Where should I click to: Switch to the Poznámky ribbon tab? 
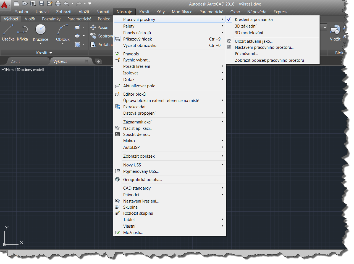pos(51,19)
